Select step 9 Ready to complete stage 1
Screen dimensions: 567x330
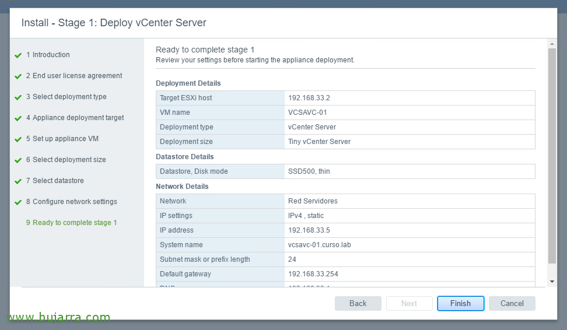[x=75, y=223]
